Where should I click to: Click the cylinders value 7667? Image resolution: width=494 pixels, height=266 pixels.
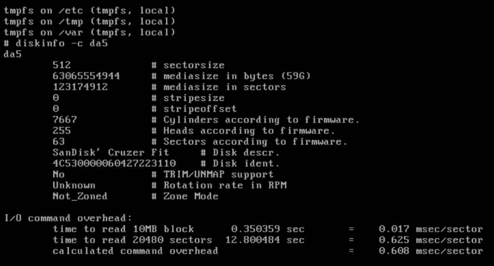[x=65, y=120]
